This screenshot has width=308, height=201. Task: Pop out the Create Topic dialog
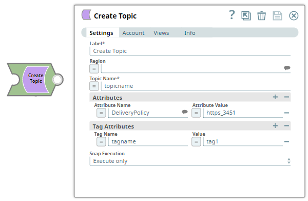click(x=246, y=15)
